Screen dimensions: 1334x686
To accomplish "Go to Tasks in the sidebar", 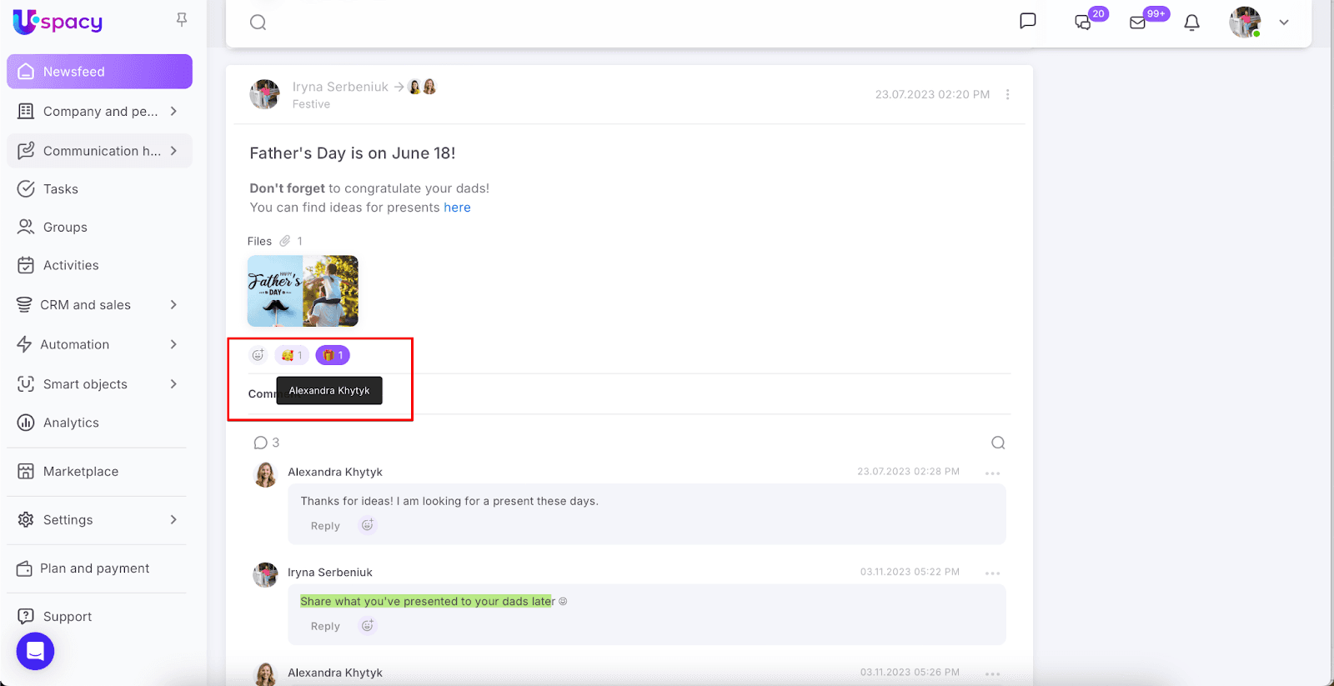I will point(61,189).
